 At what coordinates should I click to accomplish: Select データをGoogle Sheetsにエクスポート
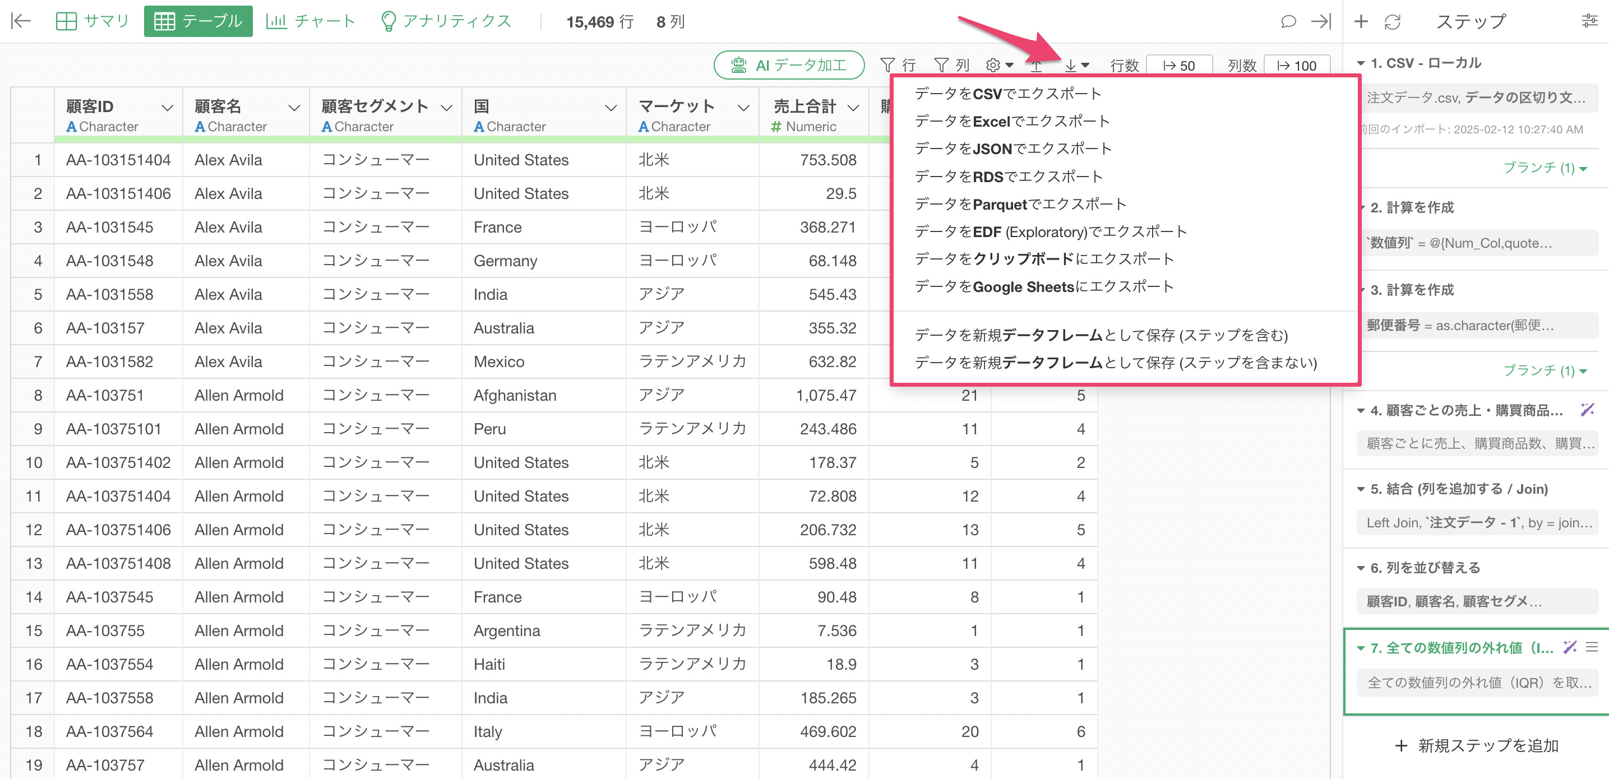(1044, 286)
